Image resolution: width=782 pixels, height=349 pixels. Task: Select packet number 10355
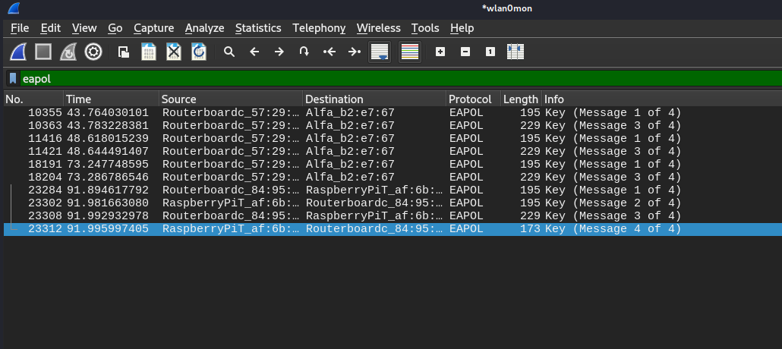click(x=393, y=113)
